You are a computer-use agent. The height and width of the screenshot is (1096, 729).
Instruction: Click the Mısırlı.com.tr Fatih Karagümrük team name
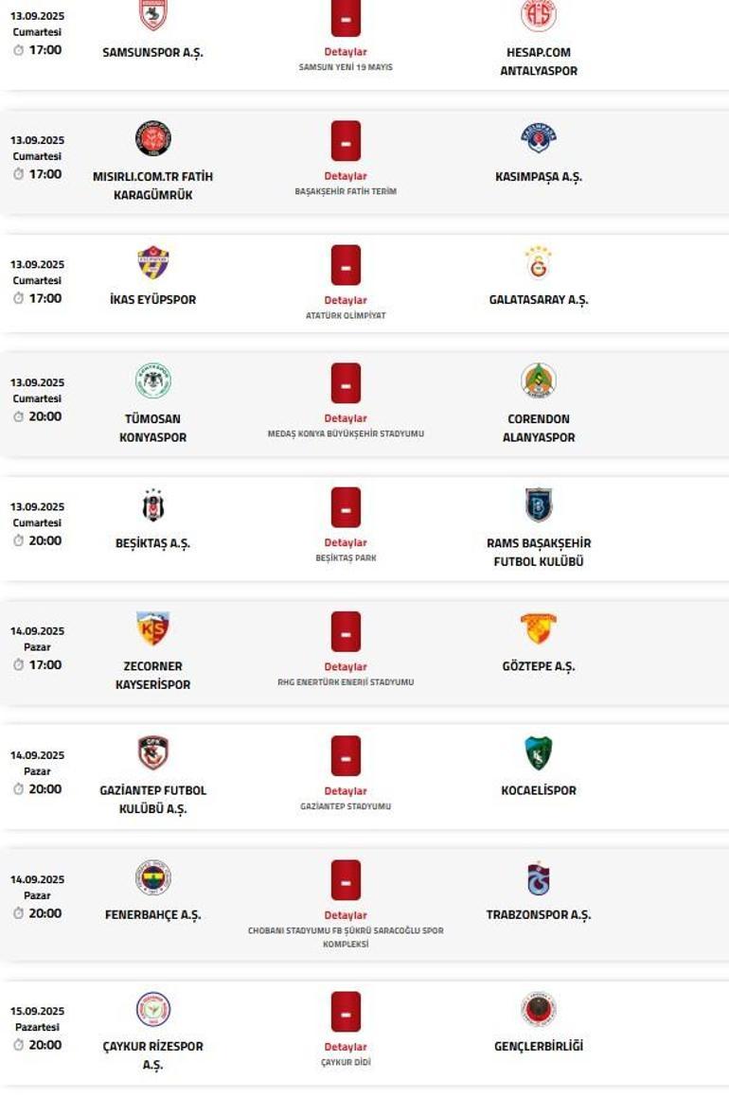[153, 186]
